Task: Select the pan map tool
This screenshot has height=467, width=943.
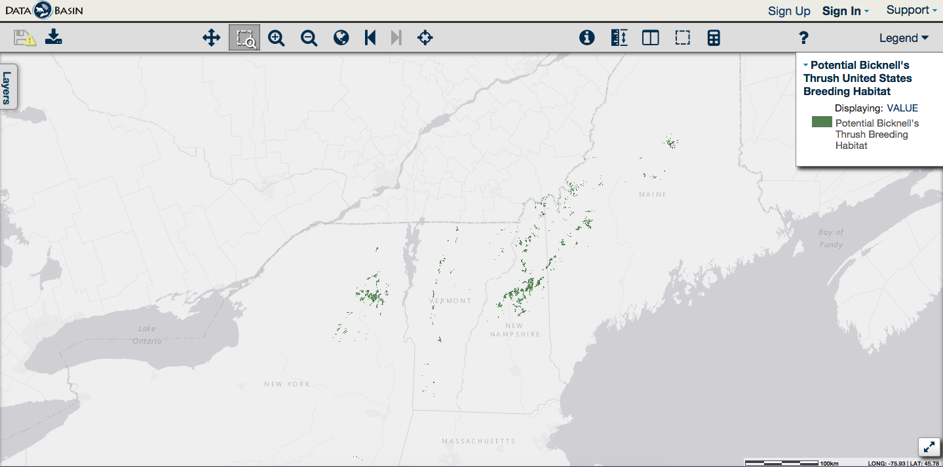Action: (211, 38)
